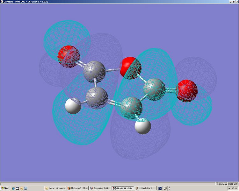Select the left hydrogen atom

[x=73, y=106]
